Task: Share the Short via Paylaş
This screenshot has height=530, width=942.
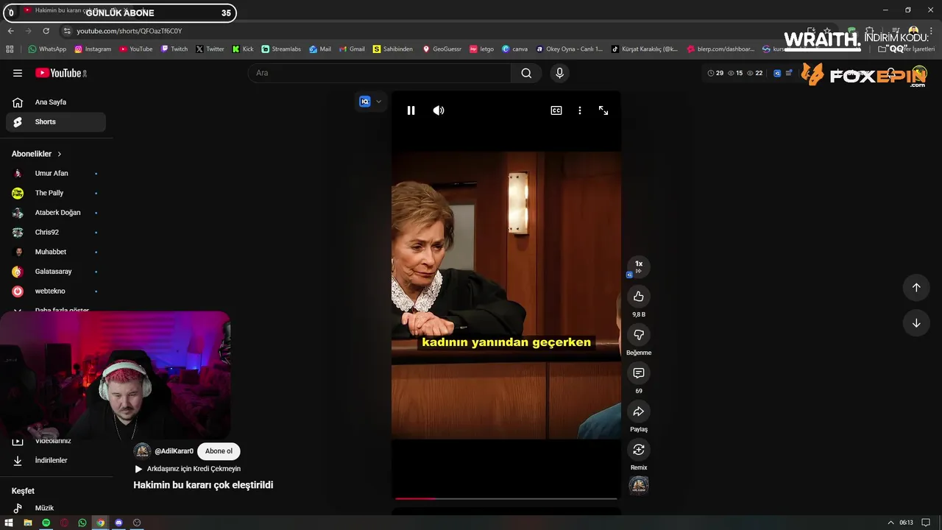Action: tap(639, 411)
